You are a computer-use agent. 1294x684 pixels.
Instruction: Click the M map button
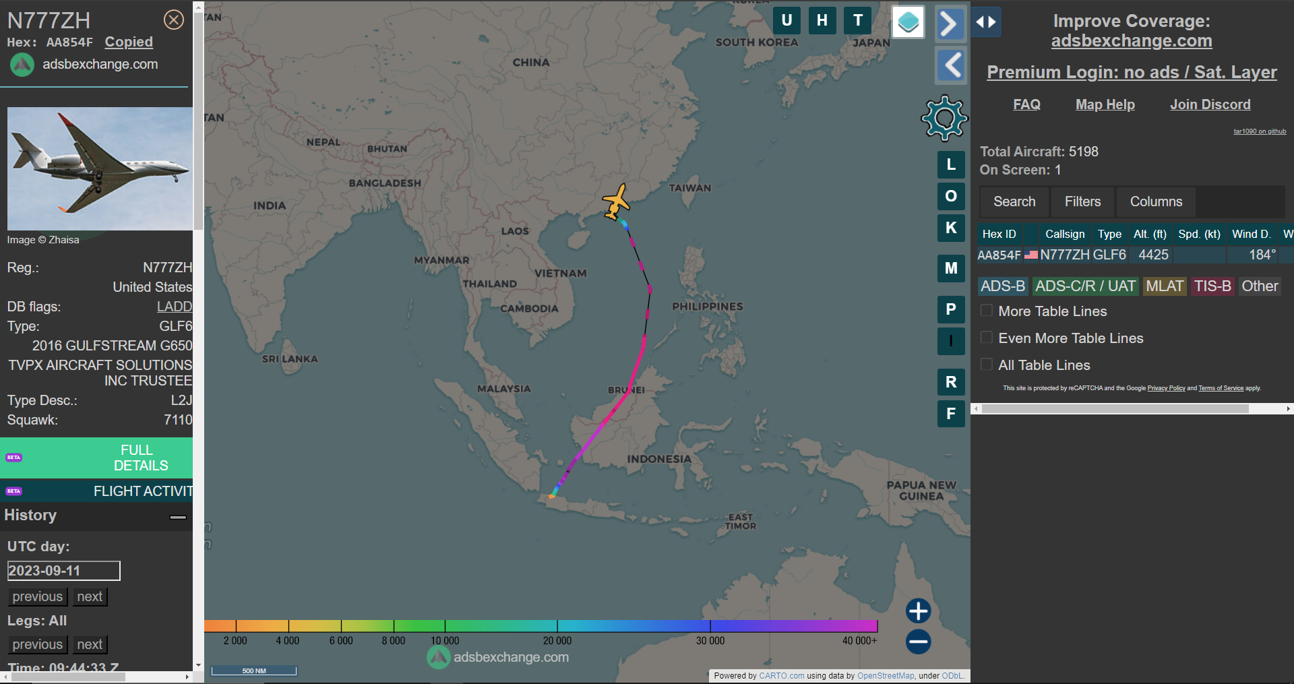click(x=951, y=268)
